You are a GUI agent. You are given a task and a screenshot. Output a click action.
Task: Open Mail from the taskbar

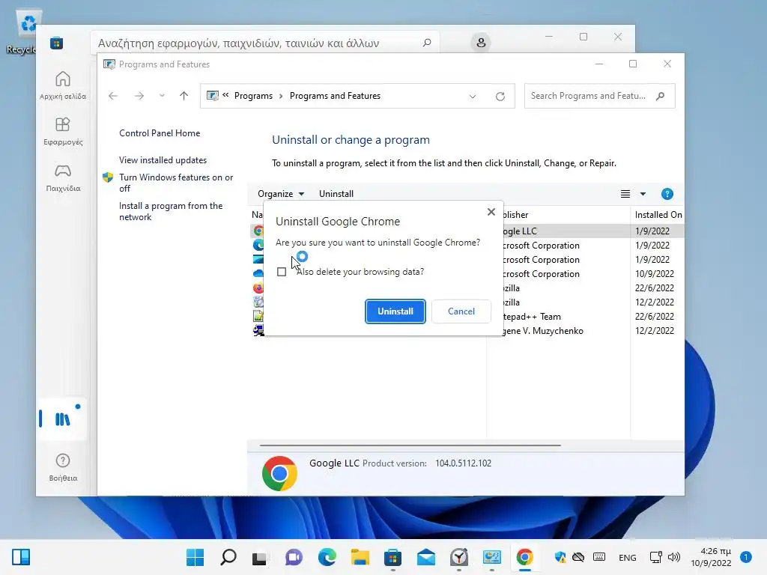426,557
